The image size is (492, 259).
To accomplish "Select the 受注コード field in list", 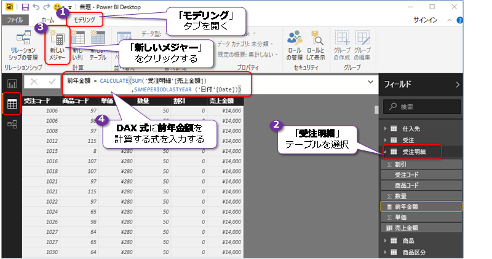I will (421, 175).
